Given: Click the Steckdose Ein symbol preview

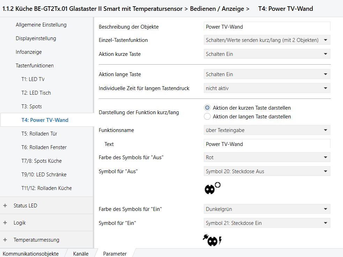Looking at the screenshot, I should pyautogui.click(x=212, y=240).
